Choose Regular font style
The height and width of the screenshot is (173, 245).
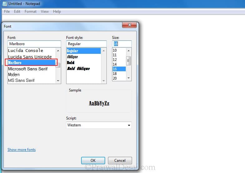point(84,51)
